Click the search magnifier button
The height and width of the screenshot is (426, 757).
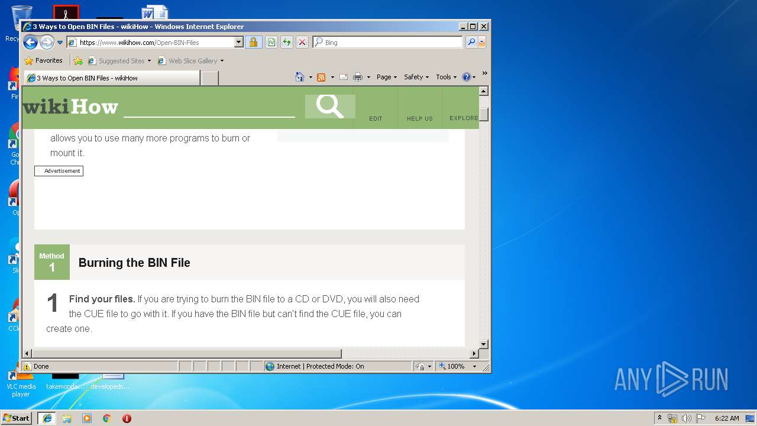(x=471, y=43)
